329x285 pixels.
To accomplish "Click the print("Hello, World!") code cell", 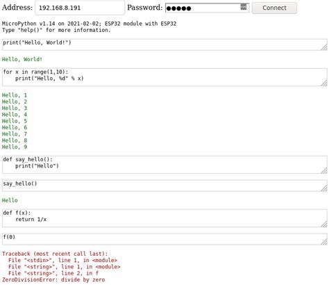I will coord(164,44).
